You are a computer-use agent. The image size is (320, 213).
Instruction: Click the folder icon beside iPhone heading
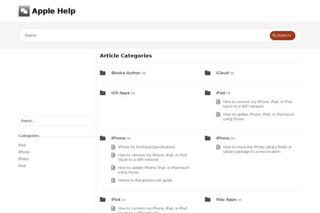coord(102,138)
